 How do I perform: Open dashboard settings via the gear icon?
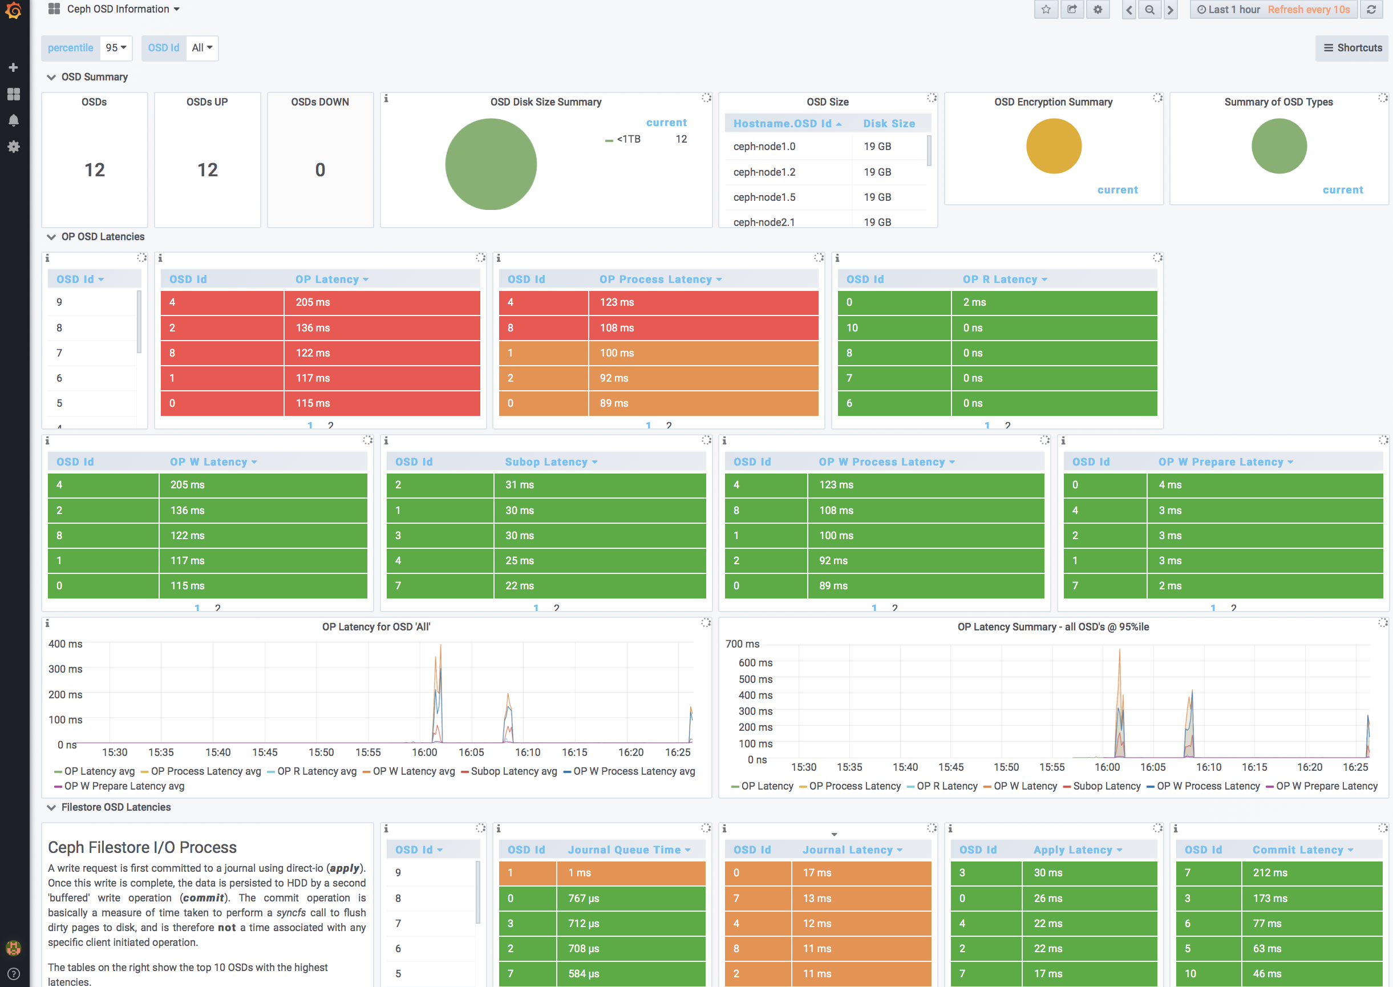[1098, 9]
